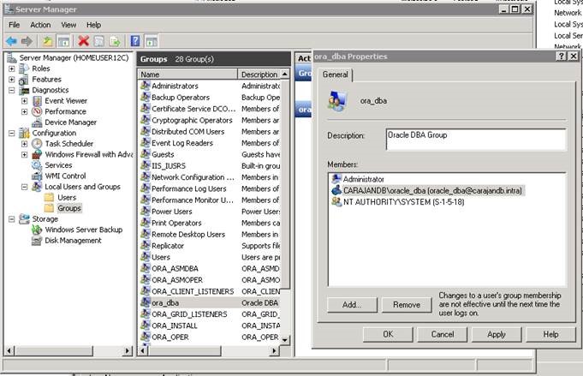
Task: Expand the Features tree node
Action: tap(11, 80)
